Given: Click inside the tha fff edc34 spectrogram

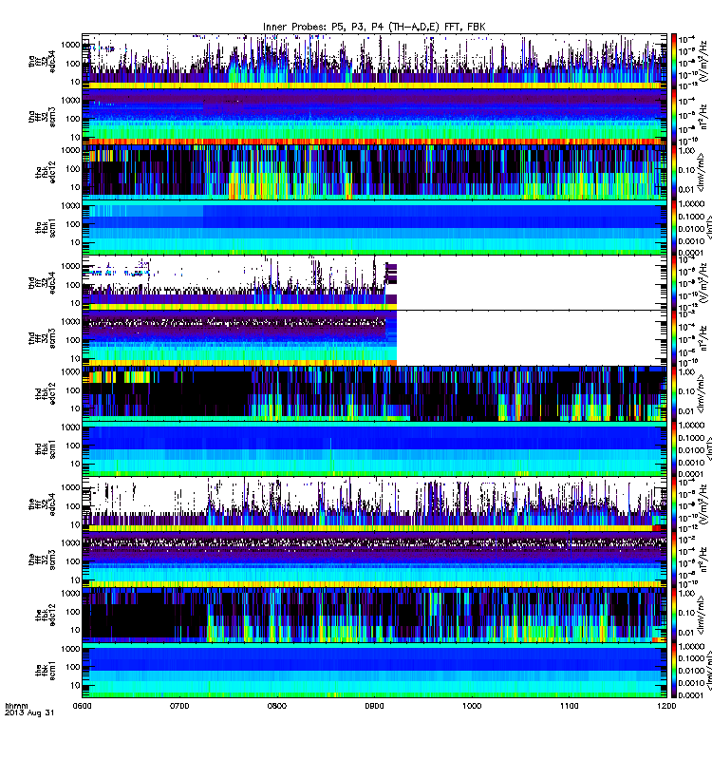Looking at the screenshot, I should (x=374, y=61).
